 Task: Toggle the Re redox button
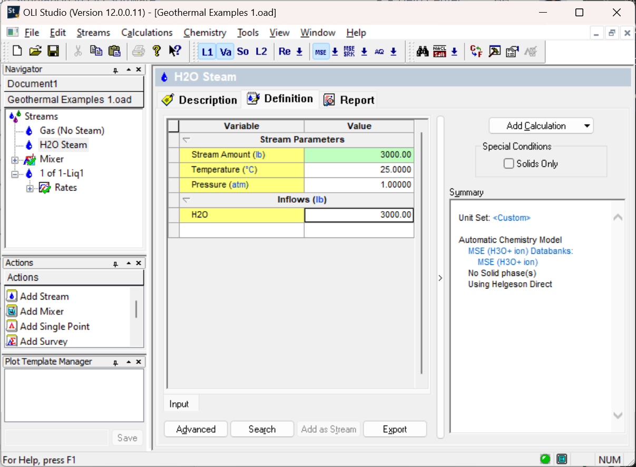point(285,52)
